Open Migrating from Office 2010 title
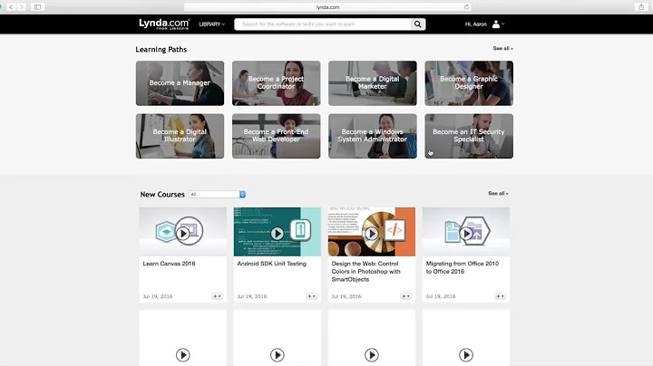653x366 pixels. coord(463,267)
